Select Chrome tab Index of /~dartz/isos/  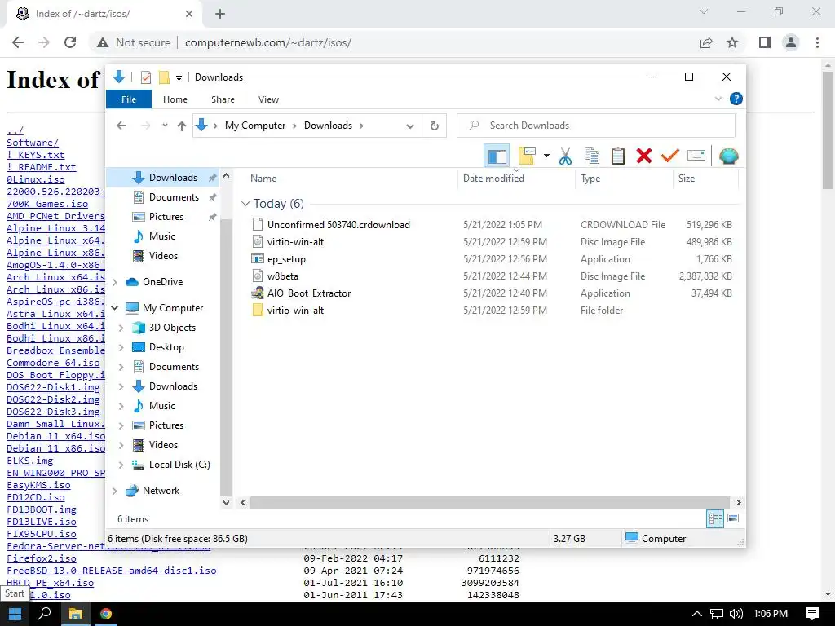coord(104,15)
